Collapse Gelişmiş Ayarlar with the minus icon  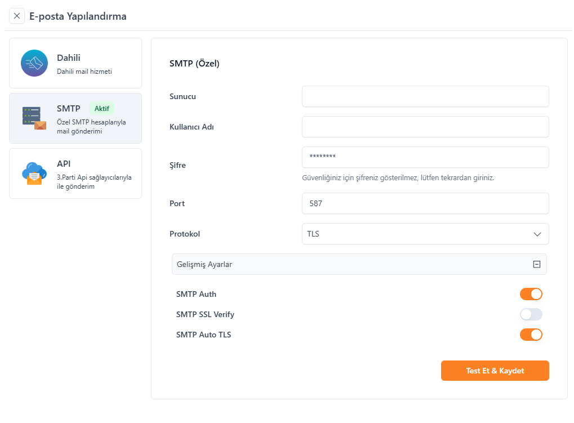[536, 264]
